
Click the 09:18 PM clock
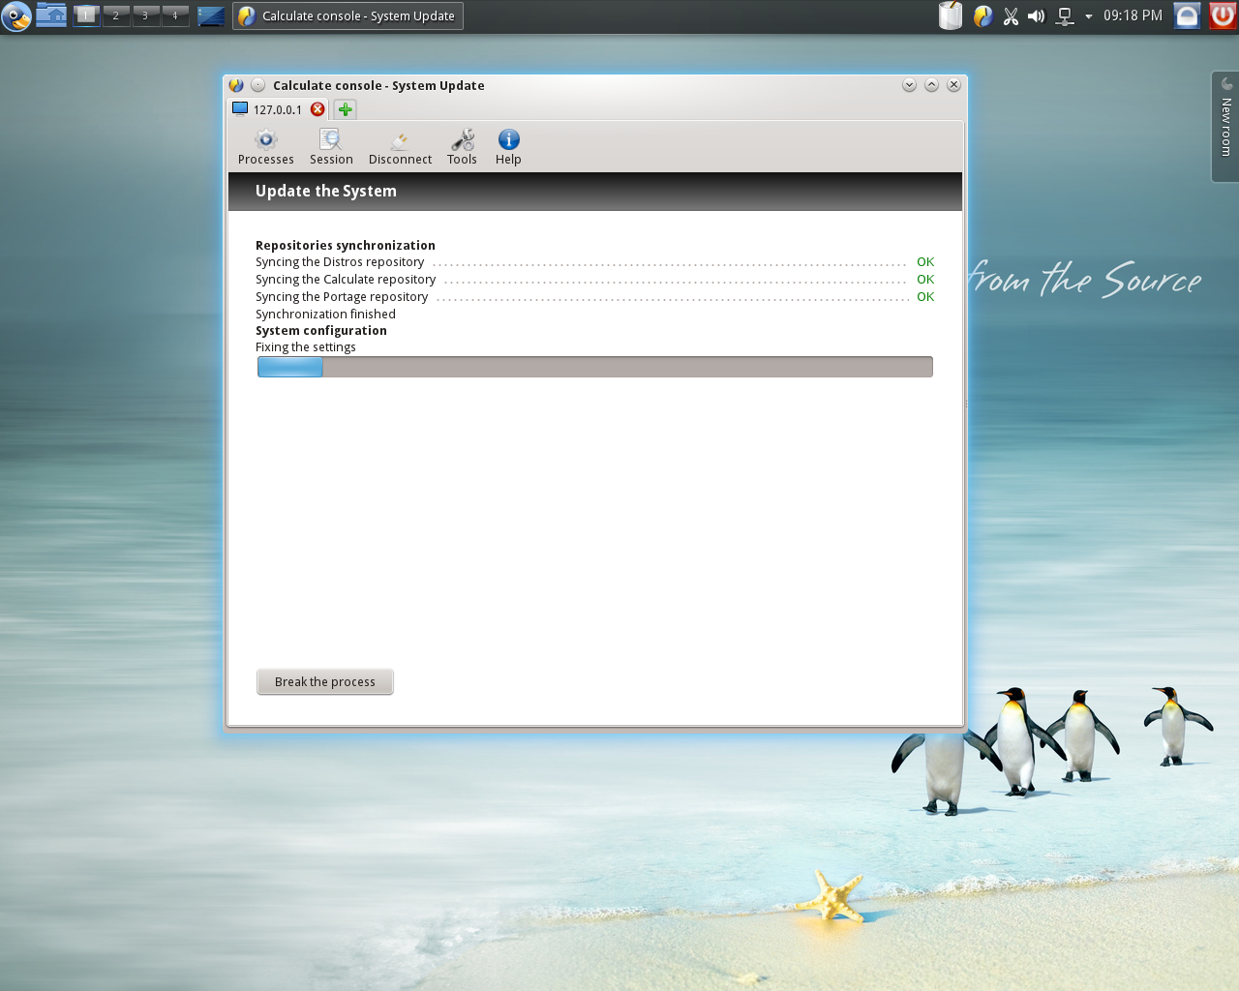click(1133, 15)
